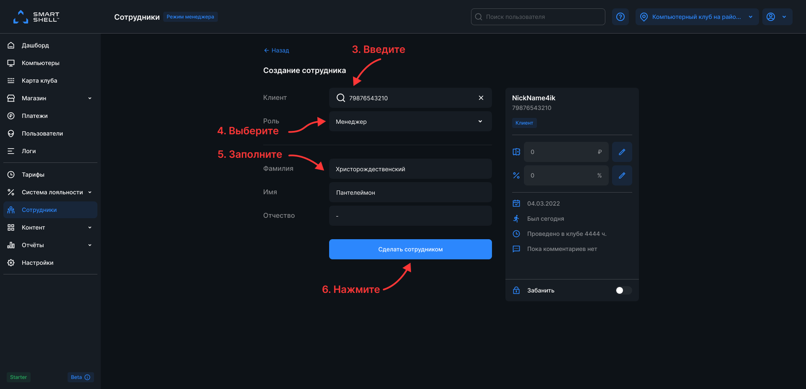This screenshot has height=389, width=806.
Task: Select the Компьютеры sidebar icon
Action: click(12, 62)
